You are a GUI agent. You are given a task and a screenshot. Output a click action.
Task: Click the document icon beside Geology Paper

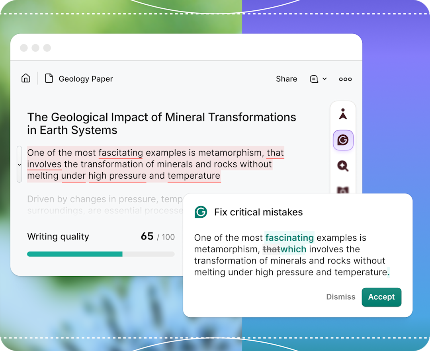pyautogui.click(x=49, y=78)
